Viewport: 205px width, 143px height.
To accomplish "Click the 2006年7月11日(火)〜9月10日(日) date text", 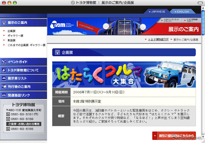I will pyautogui.click(x=99, y=92).
